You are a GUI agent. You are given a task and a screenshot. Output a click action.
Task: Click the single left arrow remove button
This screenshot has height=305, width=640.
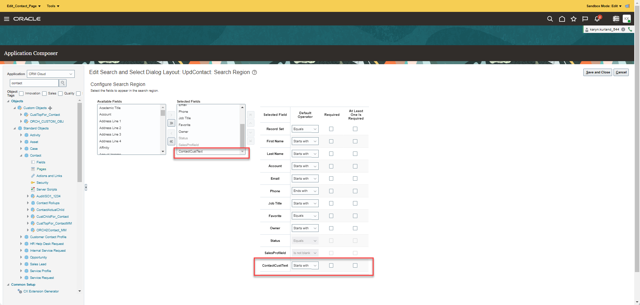point(172,133)
